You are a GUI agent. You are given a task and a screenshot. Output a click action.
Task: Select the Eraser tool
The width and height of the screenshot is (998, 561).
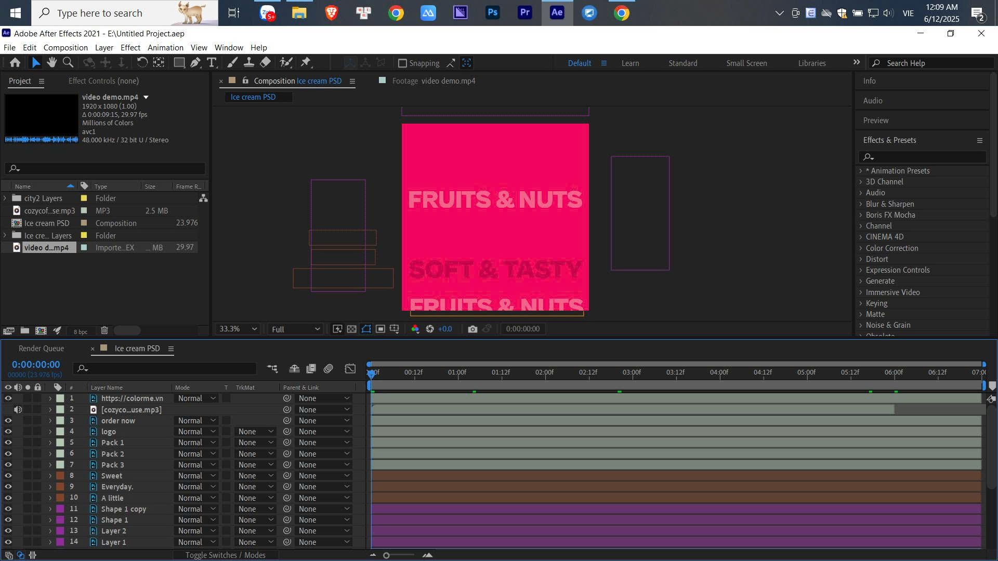coord(266,63)
